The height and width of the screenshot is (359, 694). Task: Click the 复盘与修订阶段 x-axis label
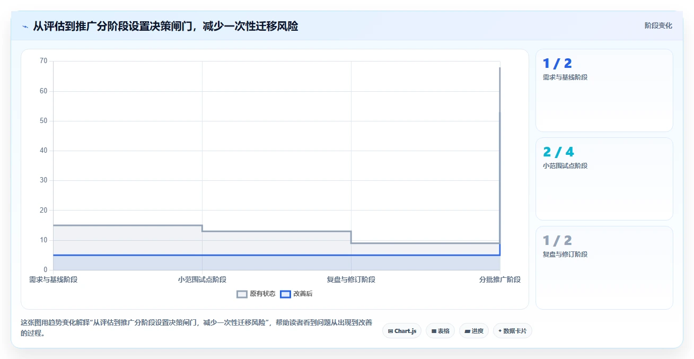(351, 279)
